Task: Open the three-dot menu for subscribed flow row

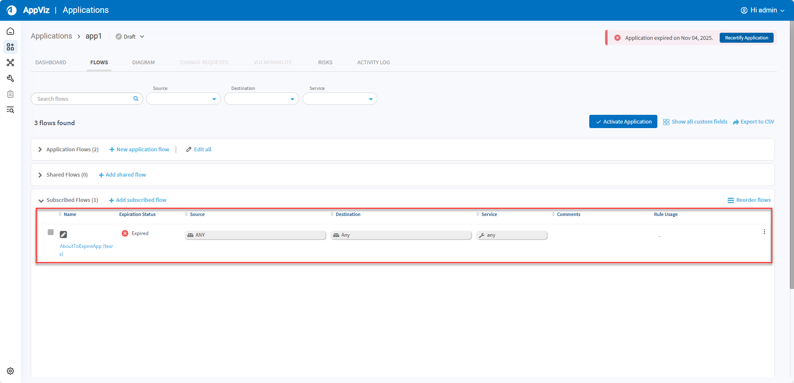Action: (764, 232)
